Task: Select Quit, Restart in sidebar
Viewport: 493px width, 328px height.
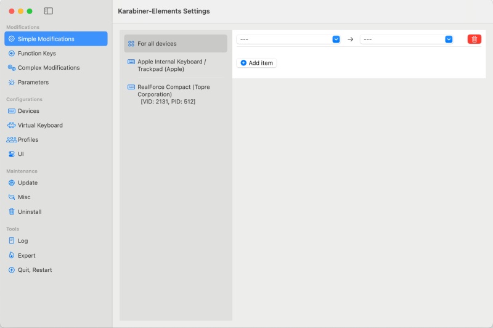Action: pyautogui.click(x=35, y=270)
